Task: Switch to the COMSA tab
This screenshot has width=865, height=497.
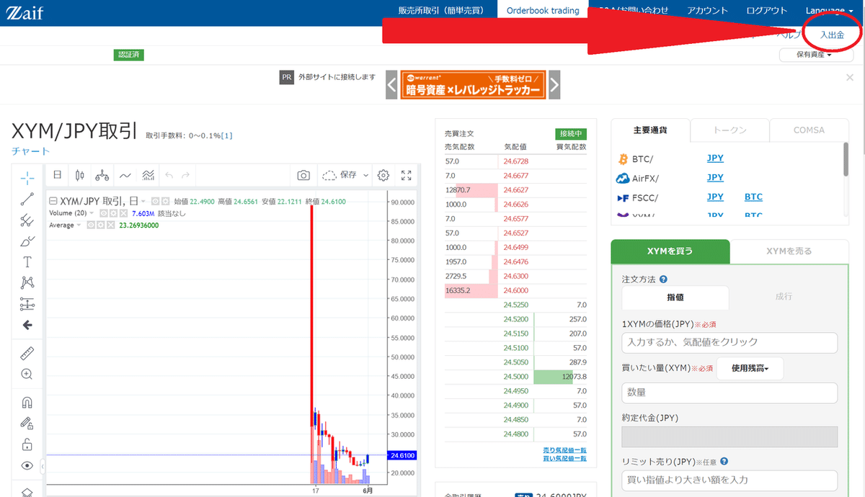Action: click(x=809, y=130)
